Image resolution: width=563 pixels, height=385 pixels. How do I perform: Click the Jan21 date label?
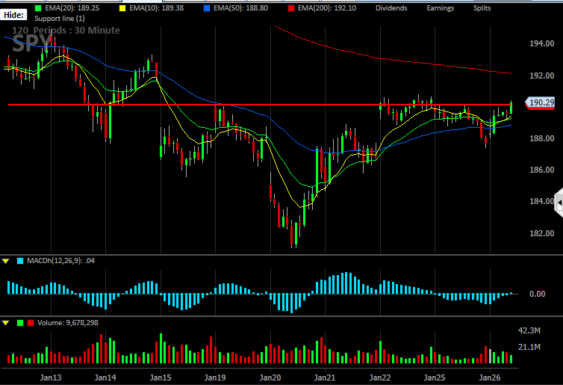click(325, 378)
